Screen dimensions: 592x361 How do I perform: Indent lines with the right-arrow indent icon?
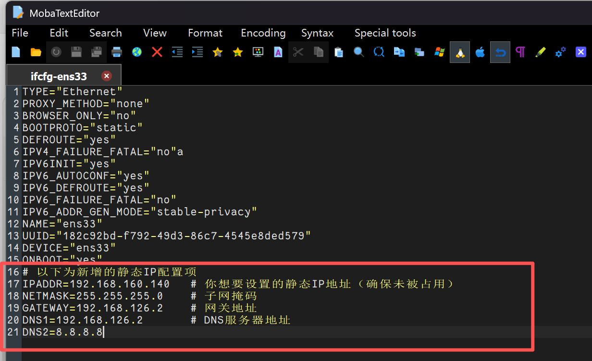197,52
